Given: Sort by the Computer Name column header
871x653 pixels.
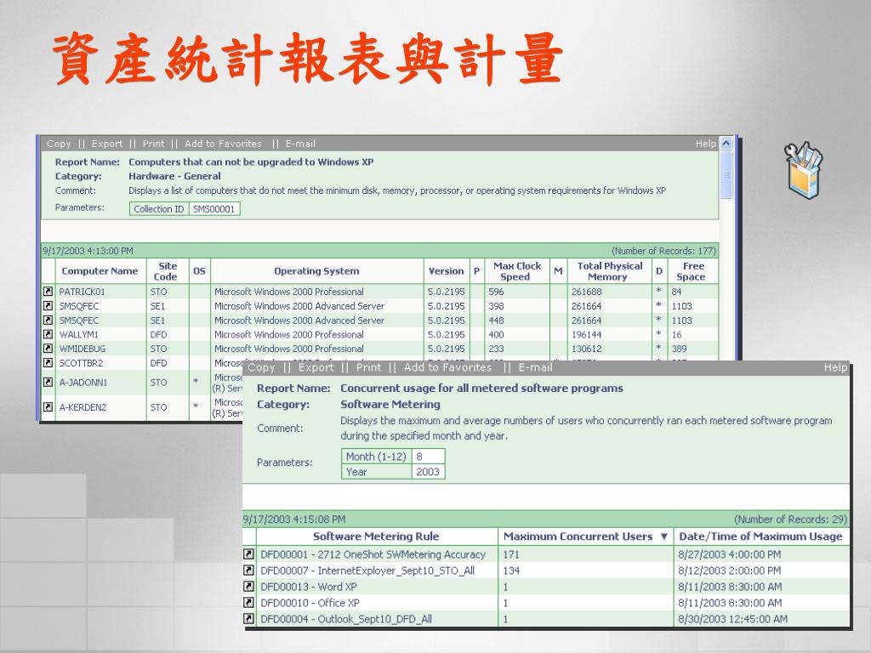Looking at the screenshot, I should point(100,271).
